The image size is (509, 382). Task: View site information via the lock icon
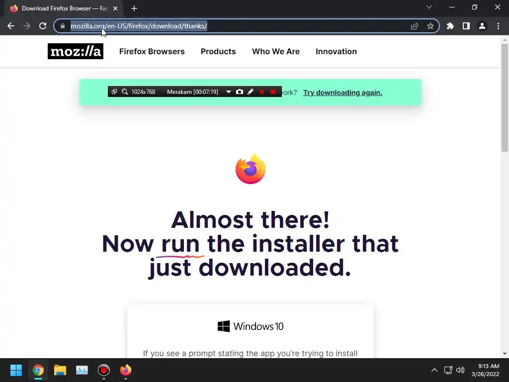(63, 26)
